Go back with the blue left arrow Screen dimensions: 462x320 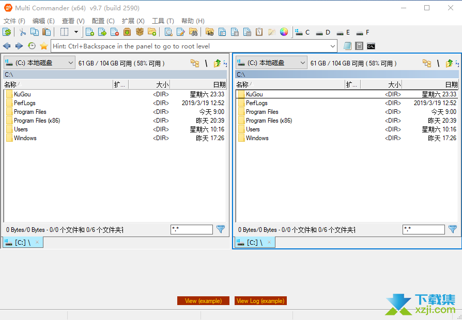click(x=7, y=46)
